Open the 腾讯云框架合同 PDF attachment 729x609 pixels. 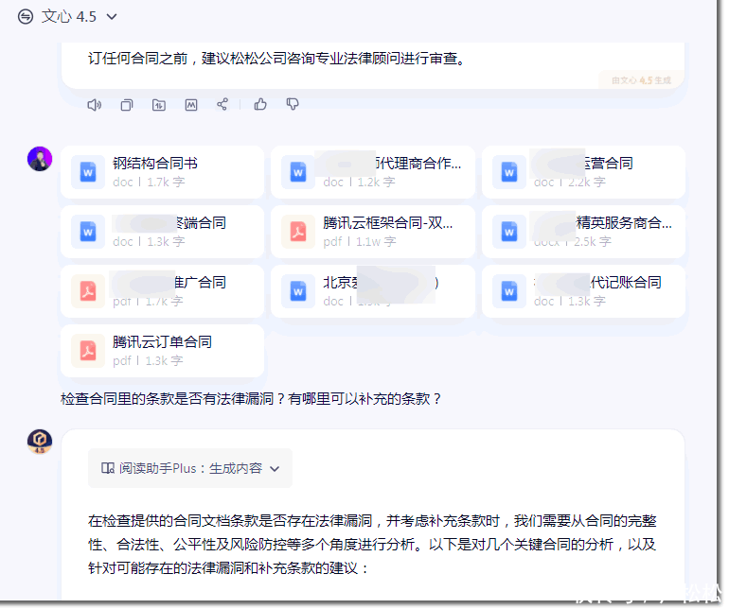(372, 232)
